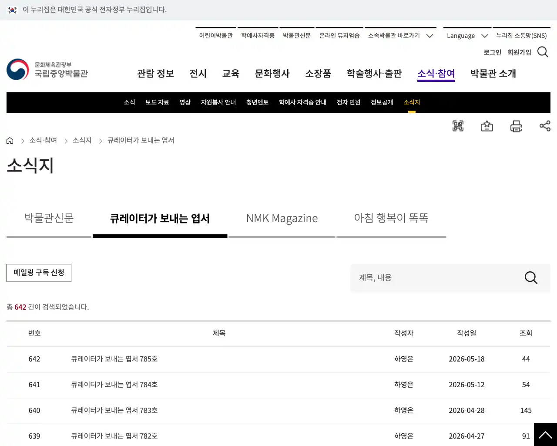Click the QR code icon
The image size is (557, 446).
458,126
